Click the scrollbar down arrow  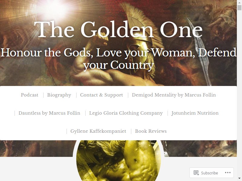[x=239, y=178]
